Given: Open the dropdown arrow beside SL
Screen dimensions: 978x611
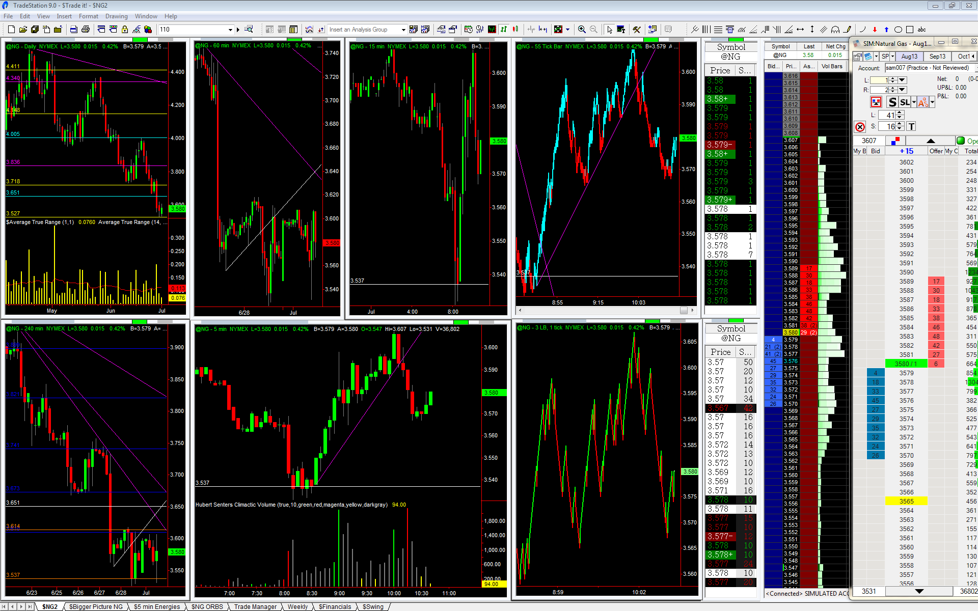Looking at the screenshot, I should (x=914, y=102).
